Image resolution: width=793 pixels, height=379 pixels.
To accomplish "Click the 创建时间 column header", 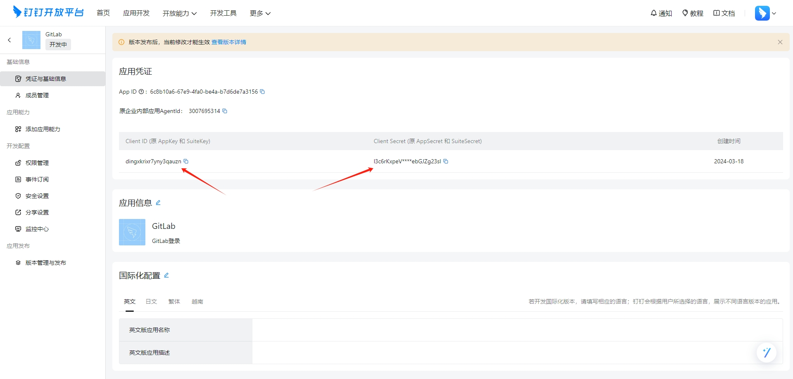I will pos(729,141).
